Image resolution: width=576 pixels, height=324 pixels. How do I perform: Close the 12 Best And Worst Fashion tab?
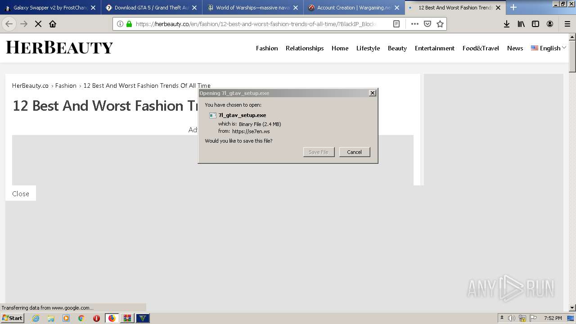pos(498,8)
